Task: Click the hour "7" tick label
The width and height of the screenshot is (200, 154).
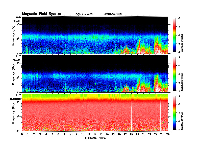Action: click(65, 134)
